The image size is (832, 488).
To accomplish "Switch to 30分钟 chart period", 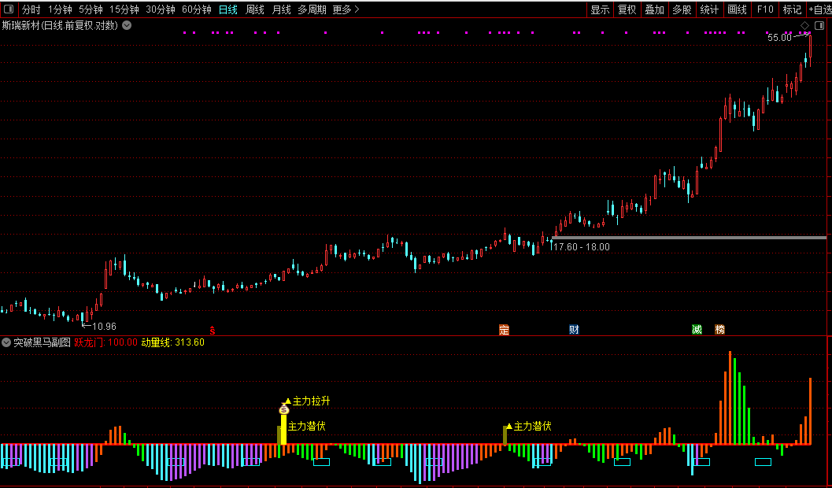I will 161,9.
